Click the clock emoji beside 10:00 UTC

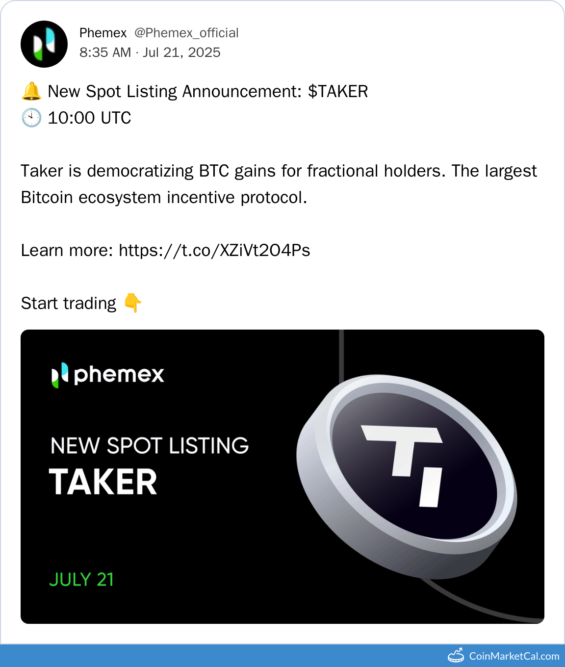coord(32,118)
